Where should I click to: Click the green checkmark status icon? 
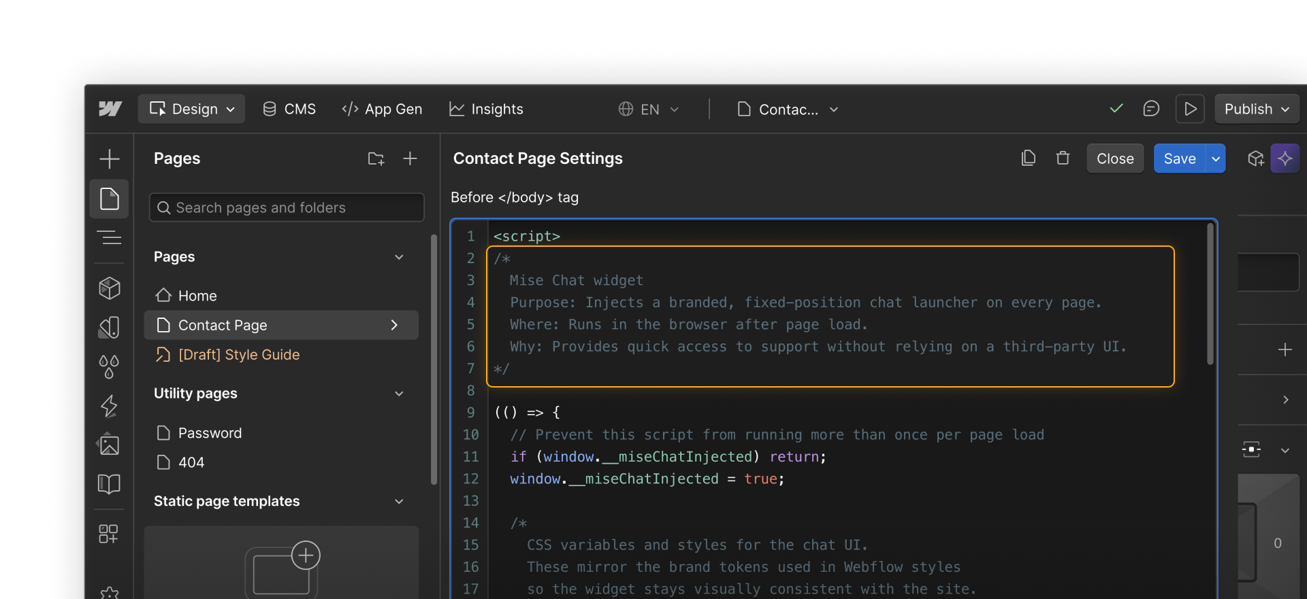pos(1116,108)
